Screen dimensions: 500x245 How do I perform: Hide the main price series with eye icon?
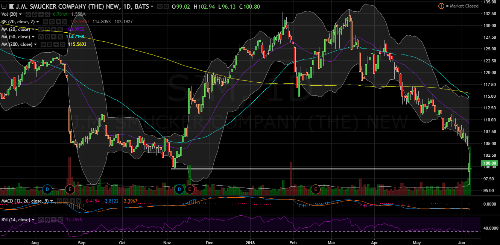pyautogui.click(x=160, y=6)
